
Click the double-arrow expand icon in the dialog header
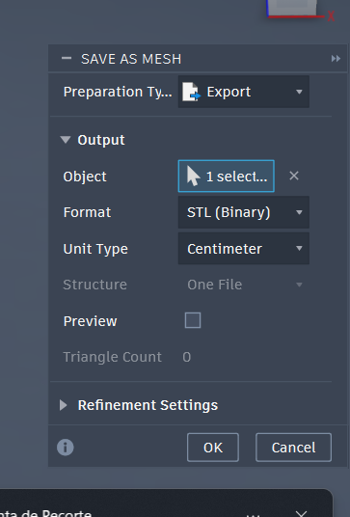pyautogui.click(x=336, y=59)
